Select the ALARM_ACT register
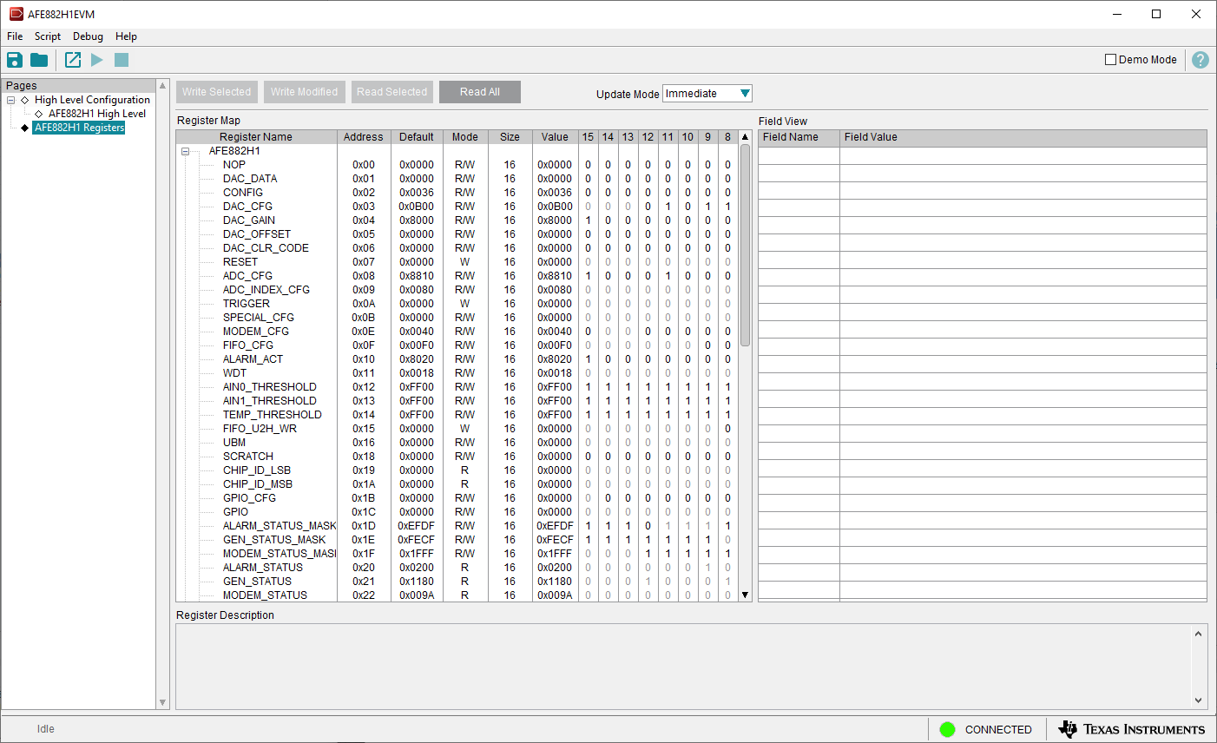Image resolution: width=1217 pixels, height=743 pixels. [253, 359]
